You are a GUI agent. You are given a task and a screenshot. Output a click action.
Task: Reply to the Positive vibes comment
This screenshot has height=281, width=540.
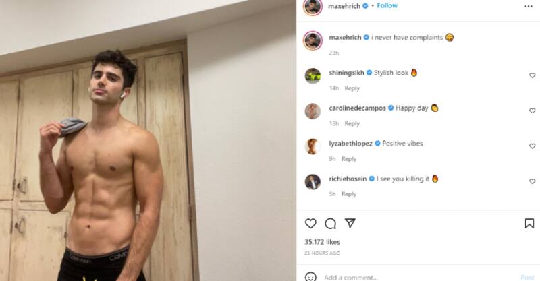[349, 159]
